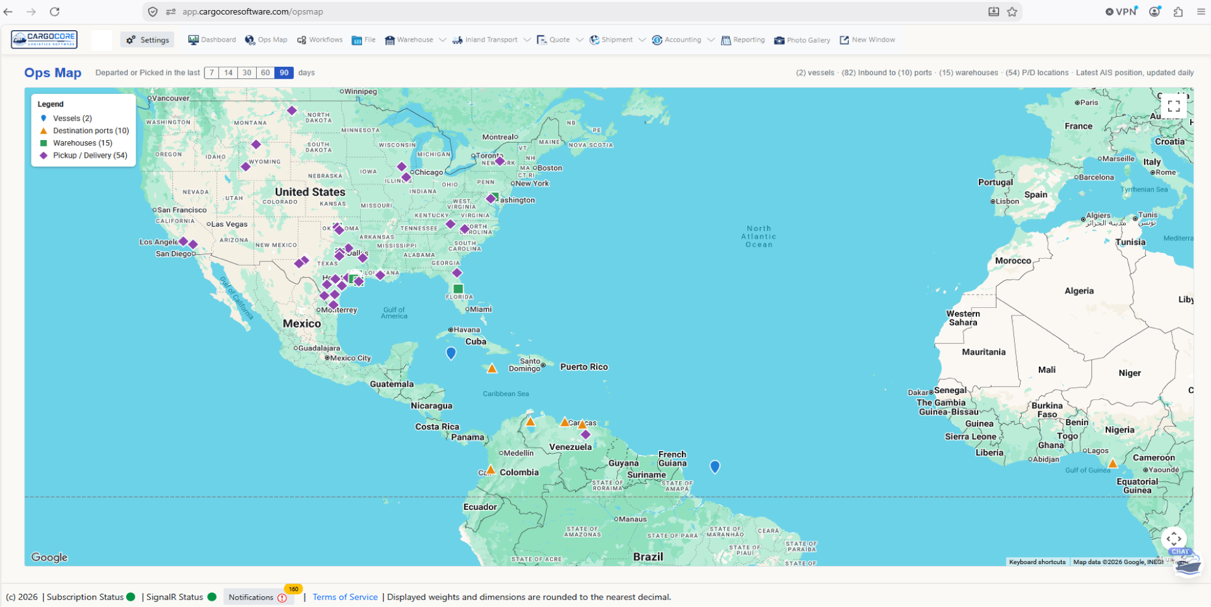Reload the browser page
1211x607 pixels.
pos(55,12)
